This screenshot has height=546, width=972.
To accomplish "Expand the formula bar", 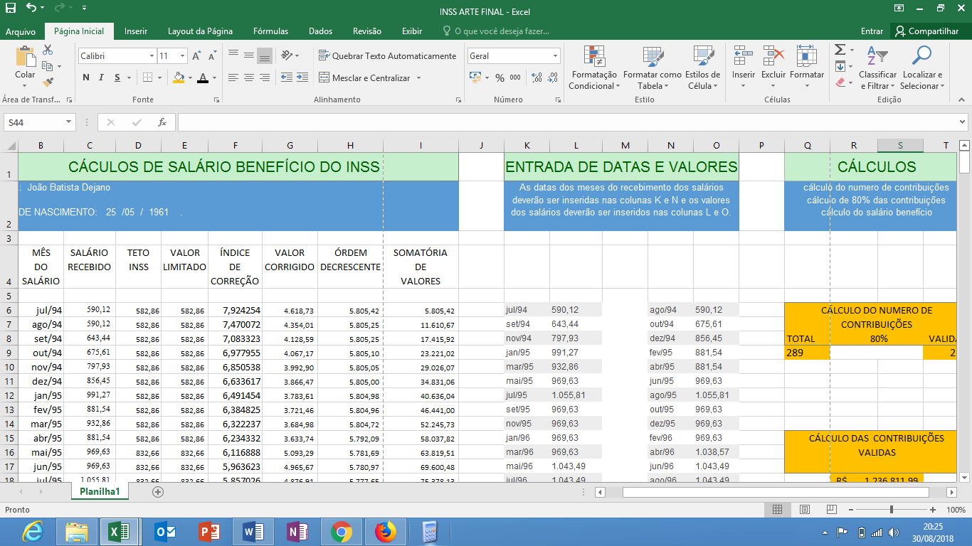I will click(963, 122).
